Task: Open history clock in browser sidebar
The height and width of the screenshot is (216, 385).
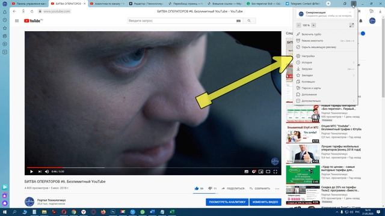Action: pos(5,20)
